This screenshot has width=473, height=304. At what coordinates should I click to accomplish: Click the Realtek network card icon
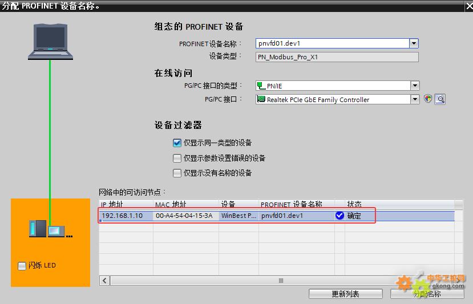262,100
